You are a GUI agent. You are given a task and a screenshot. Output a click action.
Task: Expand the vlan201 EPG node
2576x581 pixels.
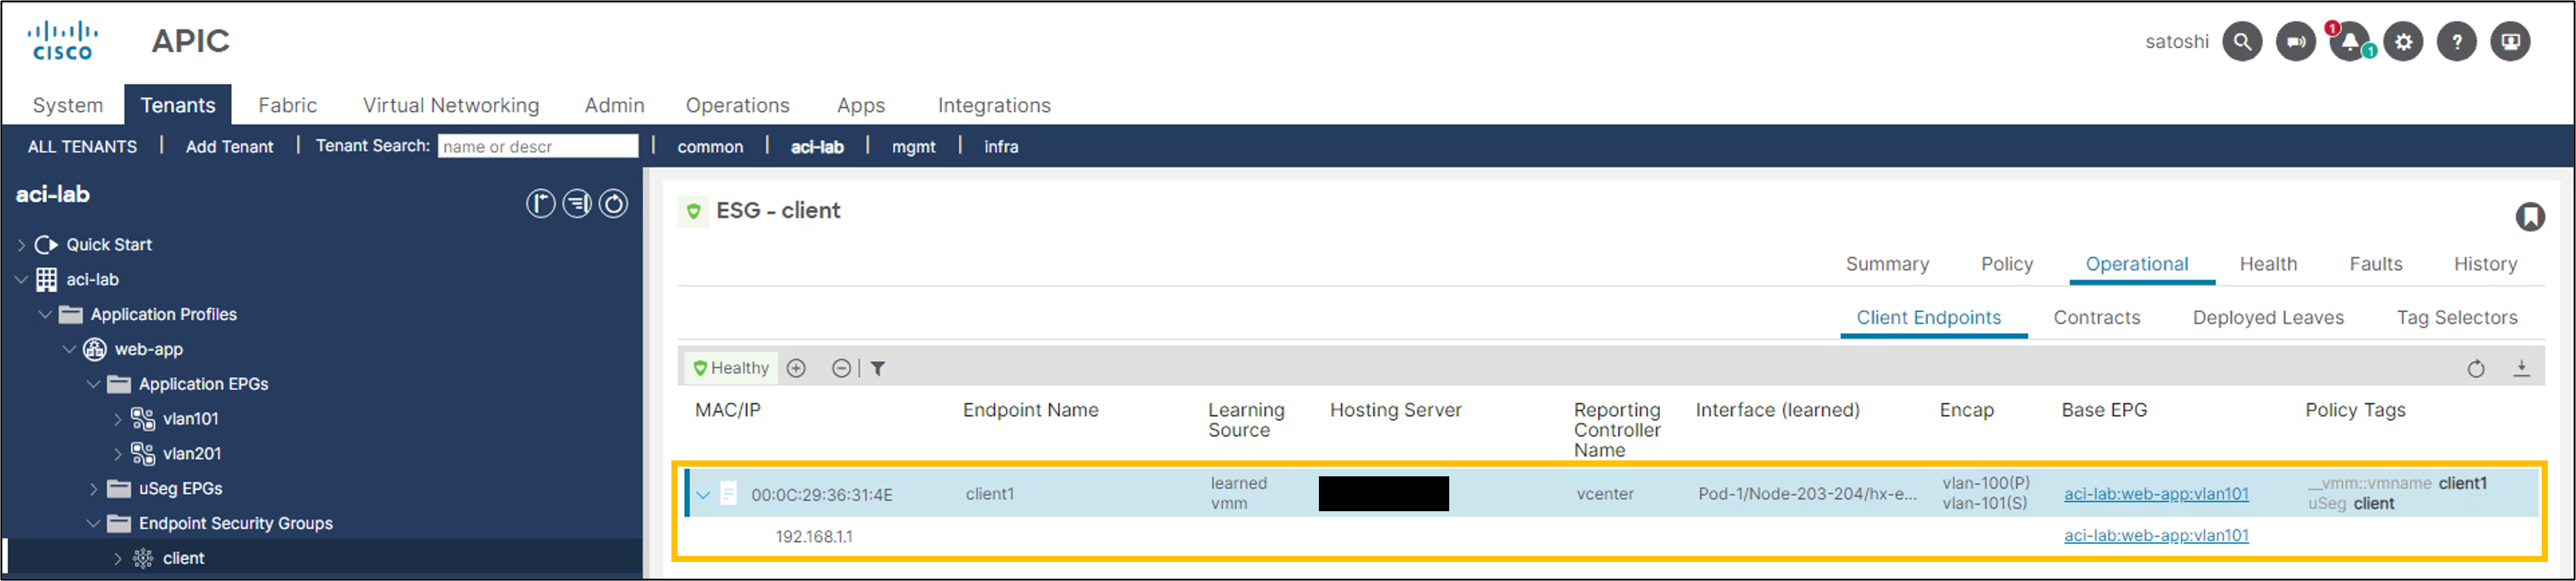117,454
